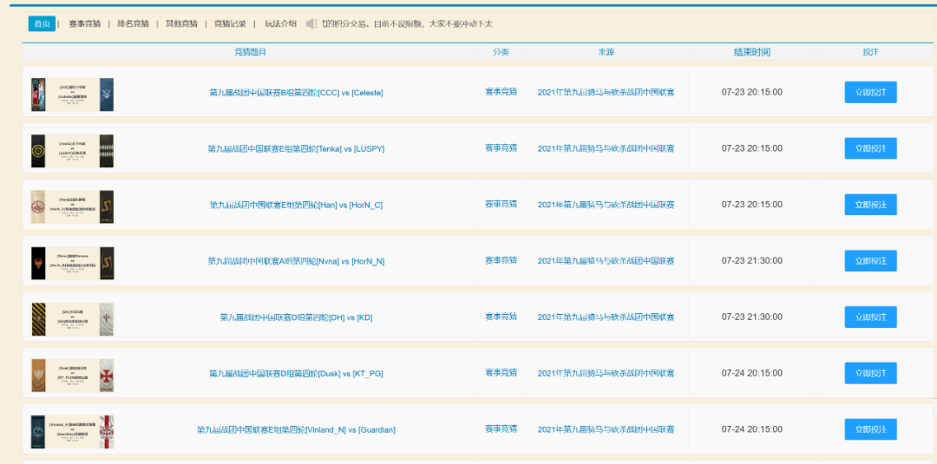
Task: Click 立即投注 for CCC vs Celeste
Action: 871,93
